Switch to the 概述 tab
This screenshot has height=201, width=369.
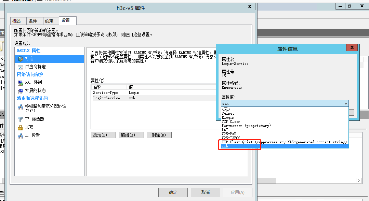point(16,21)
